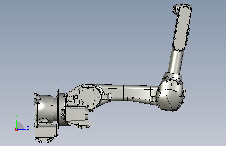Click the green Y axis arrow
Viewport: 226px width, 146px height.
[x=17, y=124]
